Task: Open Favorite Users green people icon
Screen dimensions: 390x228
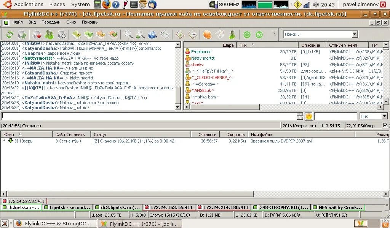Action: 49,35
